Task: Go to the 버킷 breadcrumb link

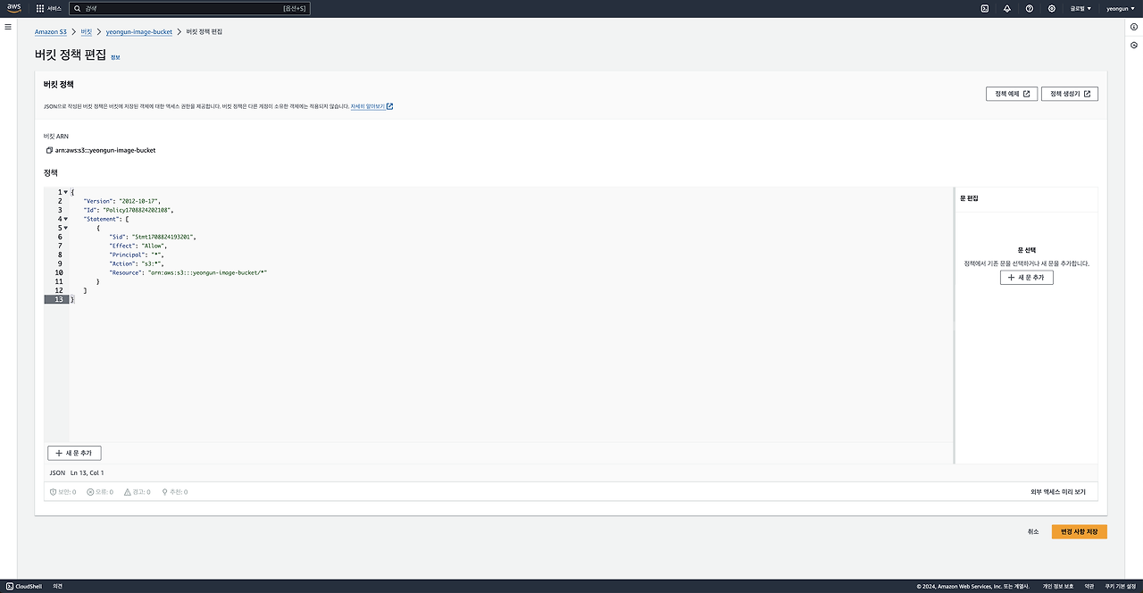Action: [x=87, y=31]
